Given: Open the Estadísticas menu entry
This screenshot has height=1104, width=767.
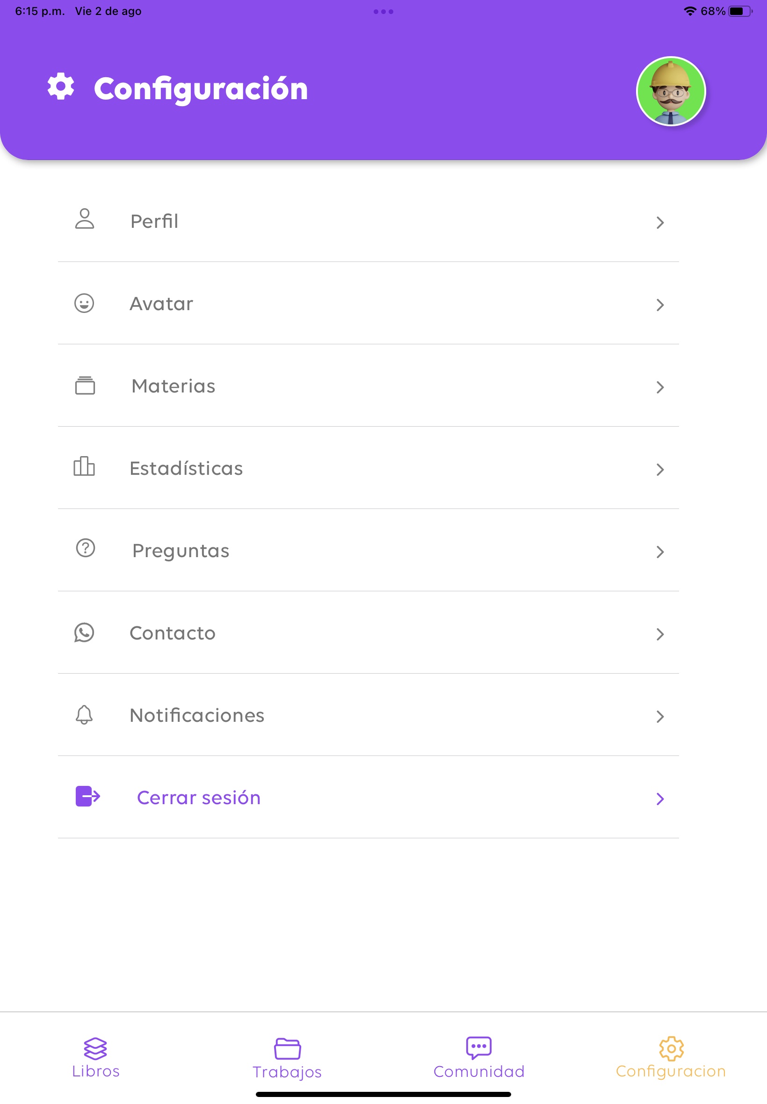Looking at the screenshot, I should pyautogui.click(x=187, y=469).
